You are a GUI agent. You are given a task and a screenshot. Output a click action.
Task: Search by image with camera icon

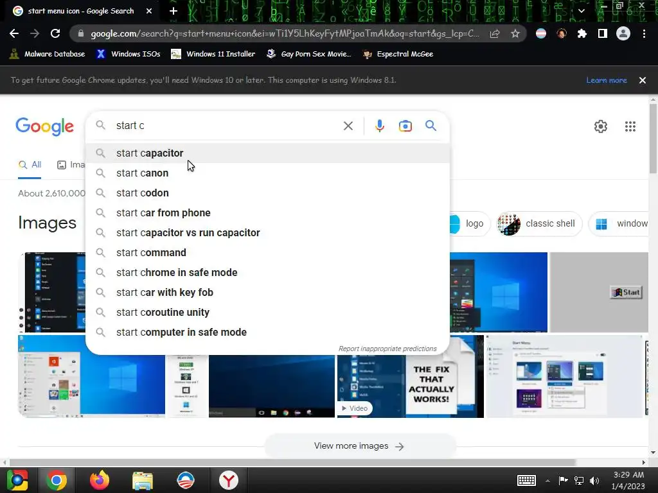coord(405,126)
